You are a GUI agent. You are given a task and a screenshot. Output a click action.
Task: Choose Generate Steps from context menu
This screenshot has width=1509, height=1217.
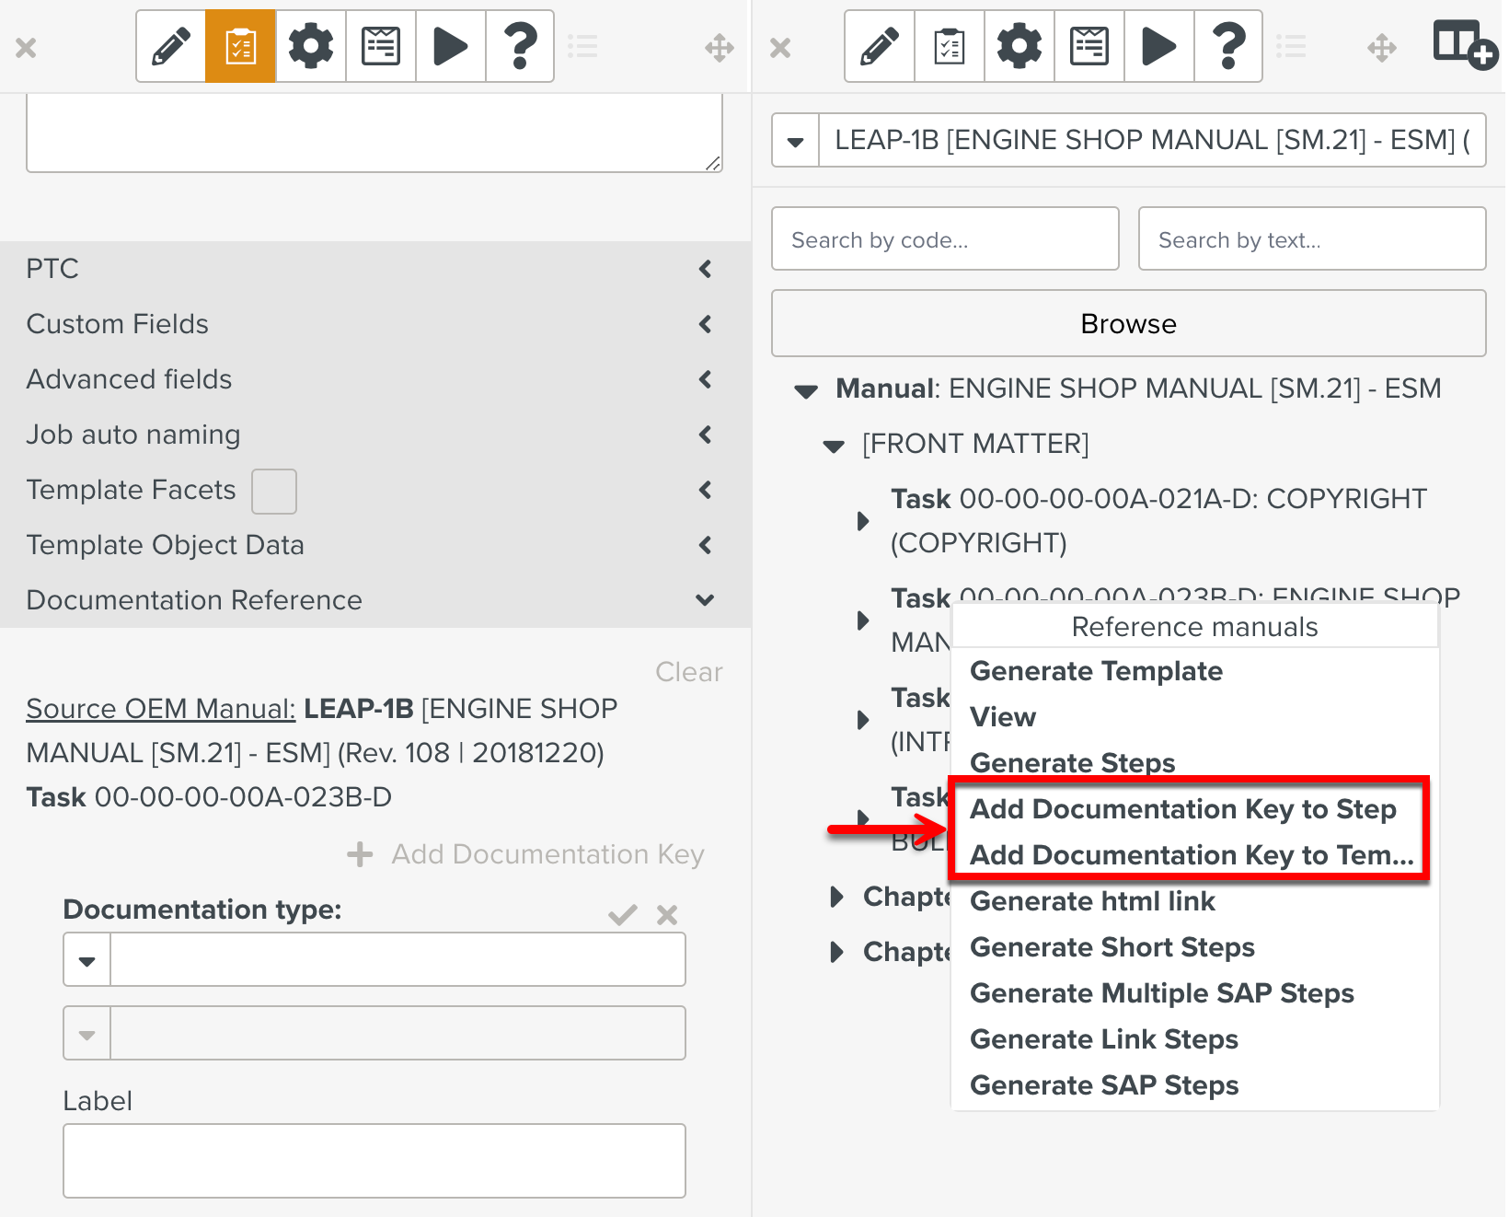(x=1073, y=763)
